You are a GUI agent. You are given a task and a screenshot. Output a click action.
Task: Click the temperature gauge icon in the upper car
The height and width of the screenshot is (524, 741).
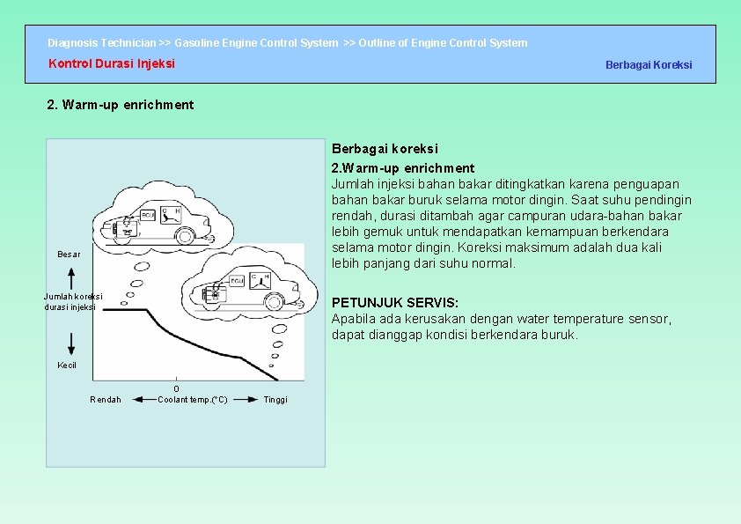coord(171,215)
